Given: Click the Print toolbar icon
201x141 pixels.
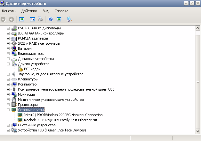Looking at the screenshot, I should tap(41, 19).
